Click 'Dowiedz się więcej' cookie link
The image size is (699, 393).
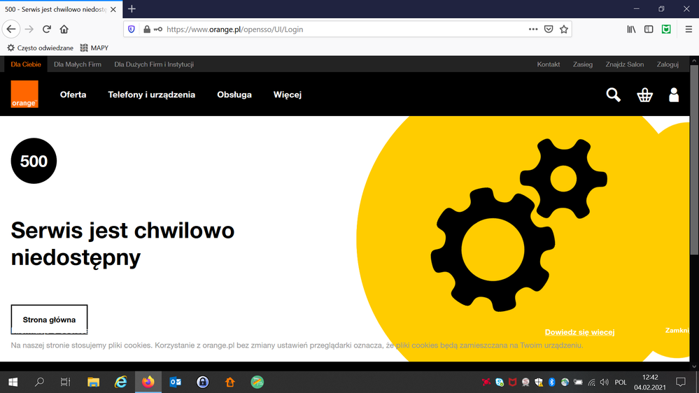[579, 332]
